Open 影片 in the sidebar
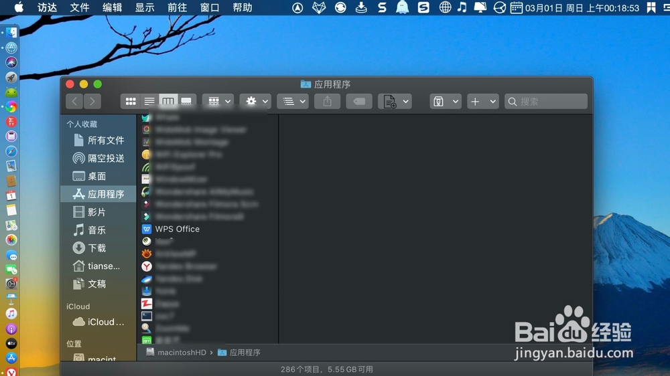The image size is (670, 376). pos(98,212)
